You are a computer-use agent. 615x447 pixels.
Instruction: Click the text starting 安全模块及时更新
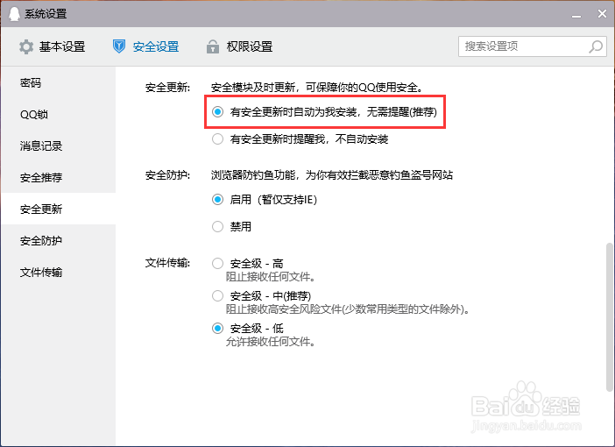[x=317, y=87]
